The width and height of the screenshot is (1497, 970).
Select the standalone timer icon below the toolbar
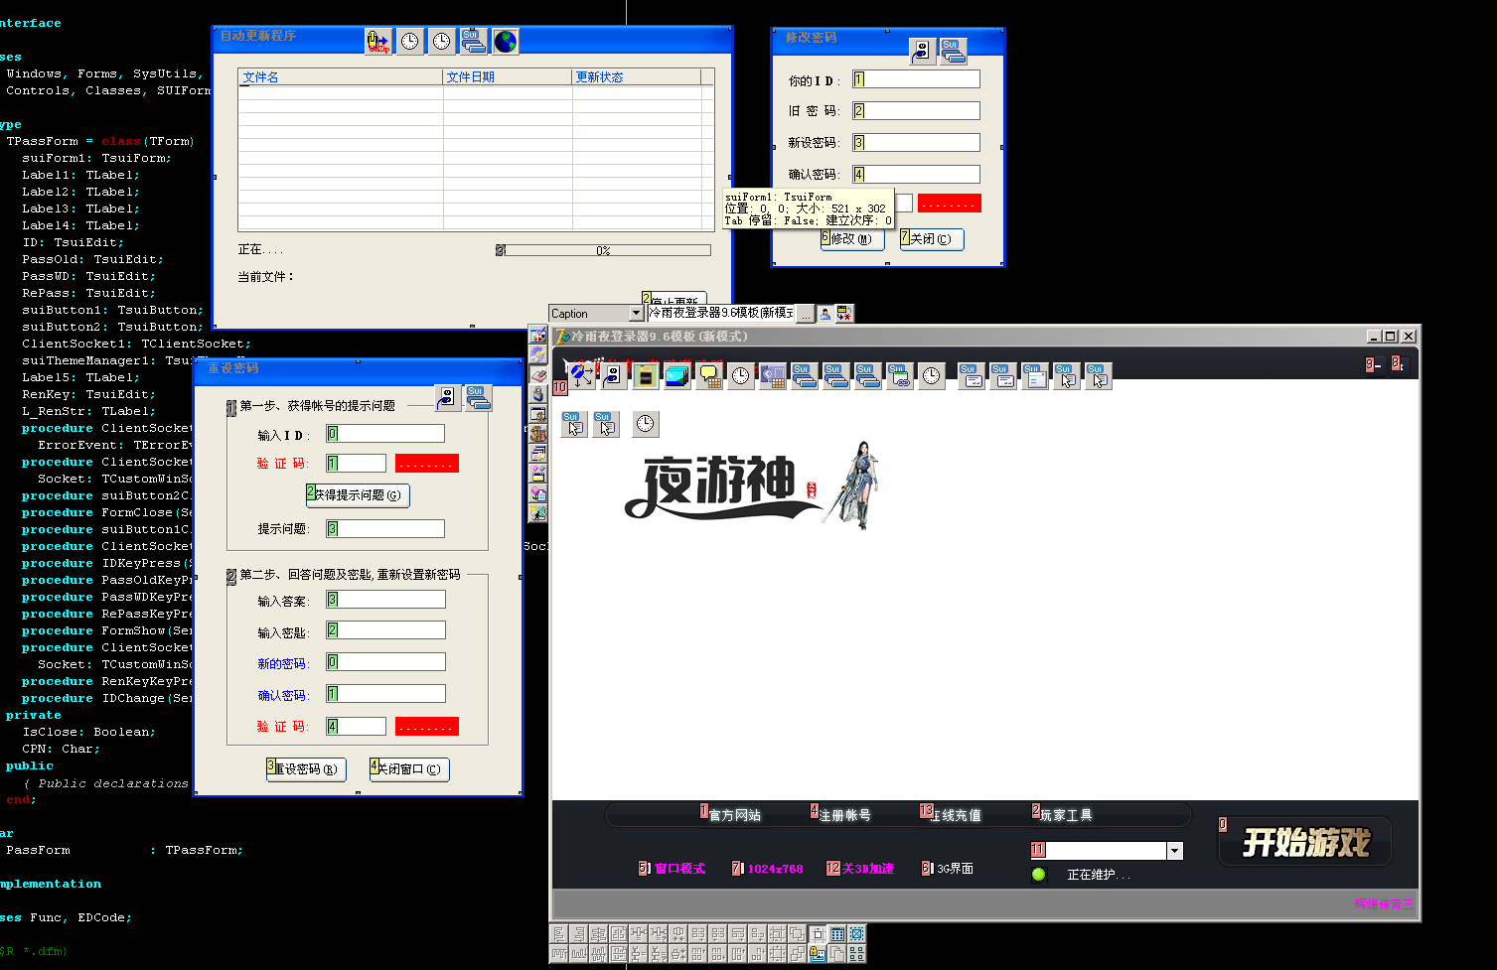[x=646, y=424]
